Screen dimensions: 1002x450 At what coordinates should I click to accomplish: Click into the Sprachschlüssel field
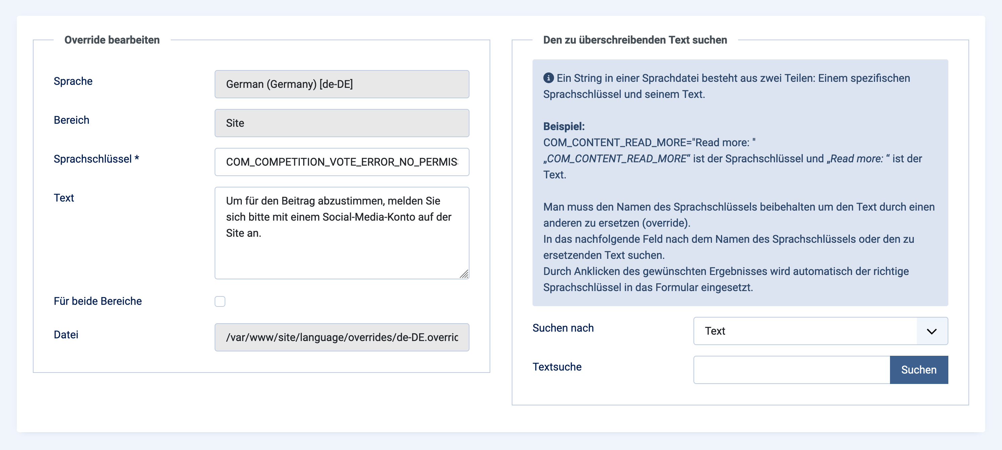click(341, 162)
